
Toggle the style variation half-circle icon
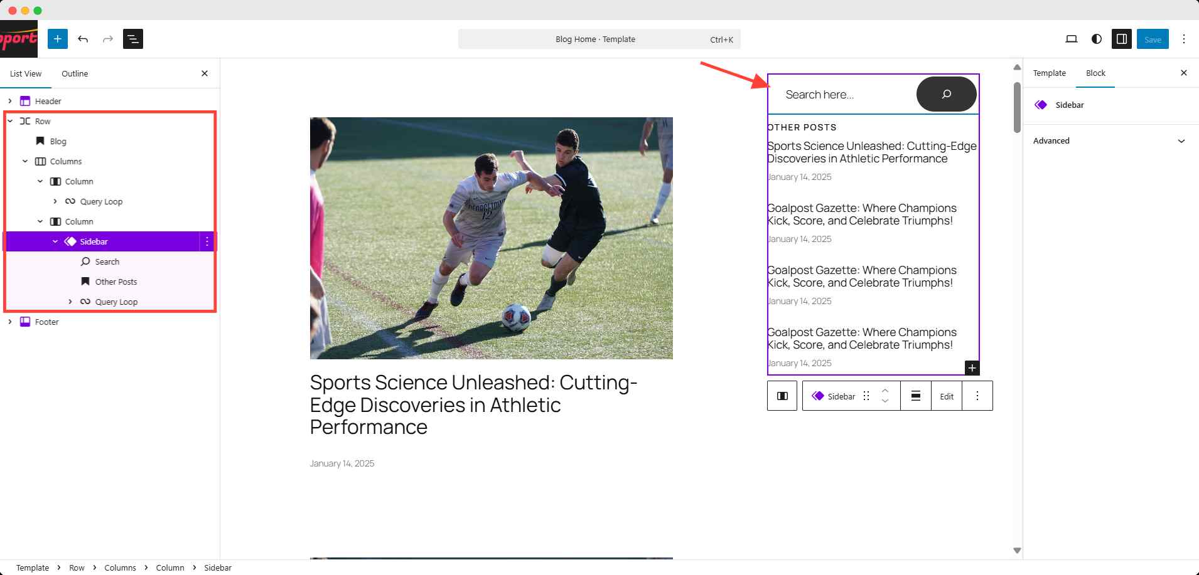1097,39
